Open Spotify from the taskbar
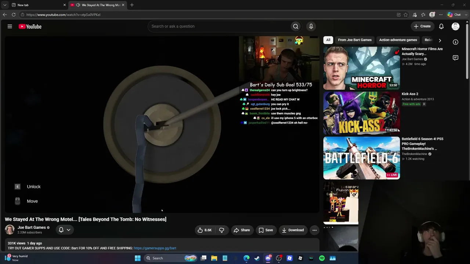Screen dimensions: 470x264 322,258
